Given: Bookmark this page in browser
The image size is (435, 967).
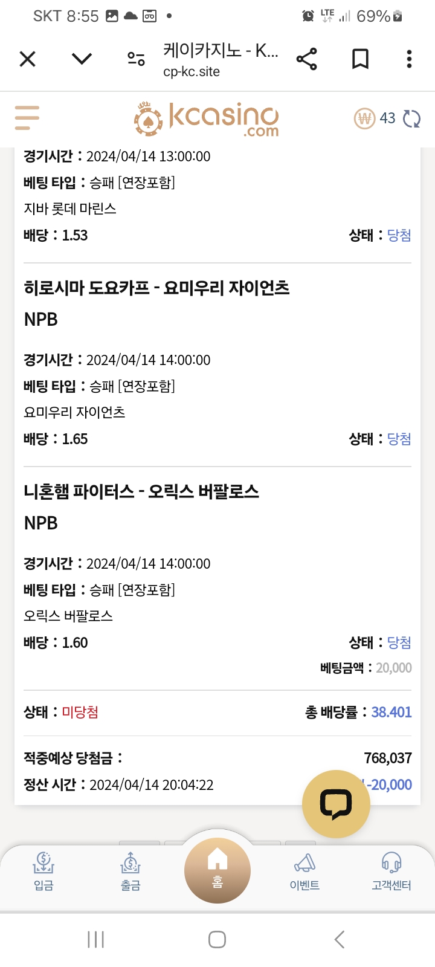Looking at the screenshot, I should tap(360, 59).
